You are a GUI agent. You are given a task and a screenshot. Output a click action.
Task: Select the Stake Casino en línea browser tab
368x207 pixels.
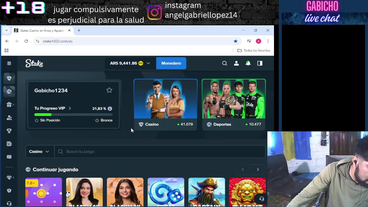coord(43,30)
